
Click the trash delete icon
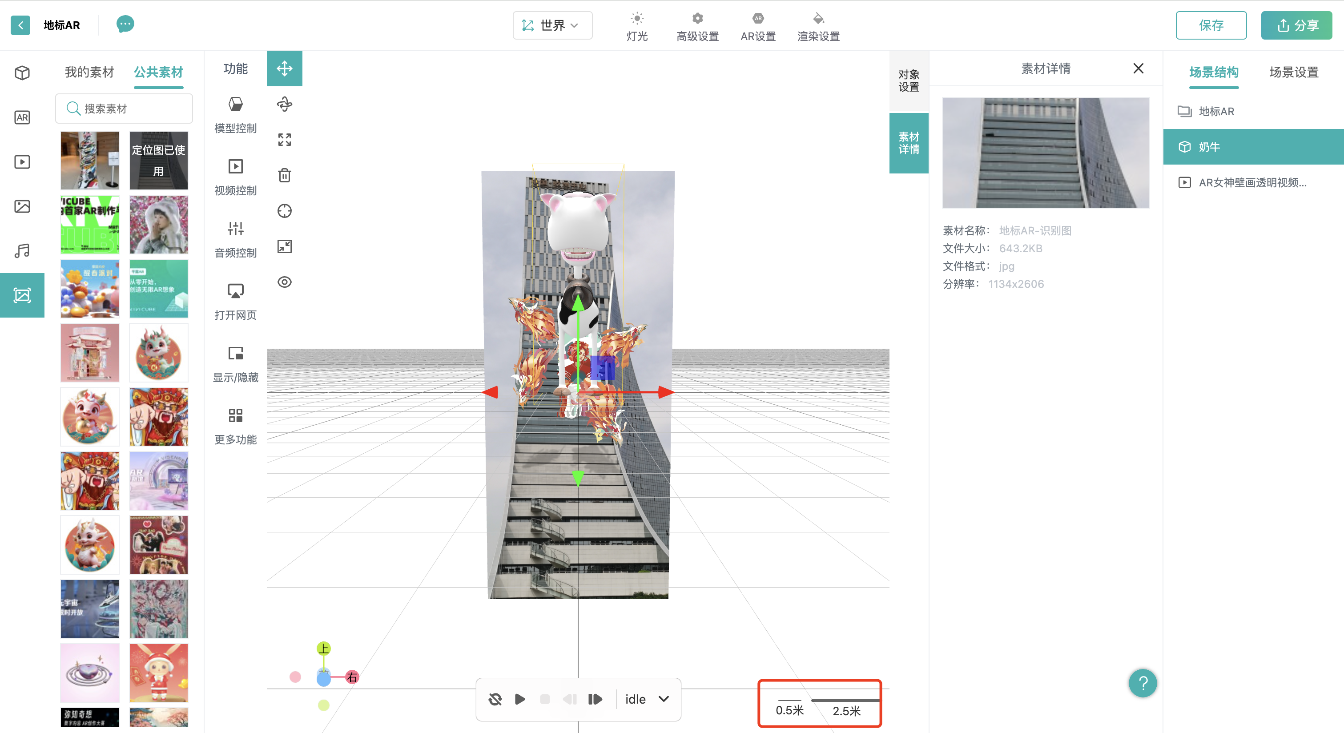point(284,175)
